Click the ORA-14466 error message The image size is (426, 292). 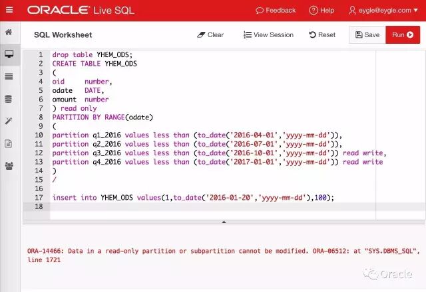coord(224,255)
